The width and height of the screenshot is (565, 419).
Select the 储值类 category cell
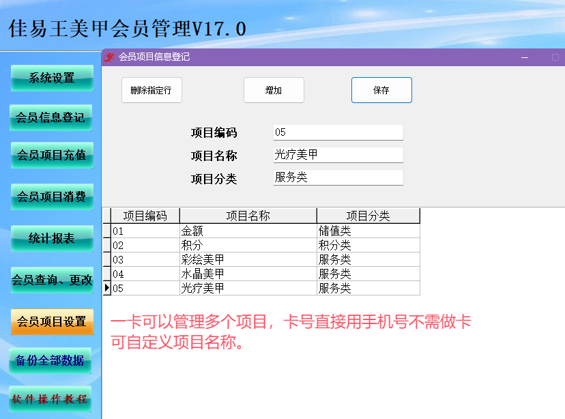coord(368,231)
